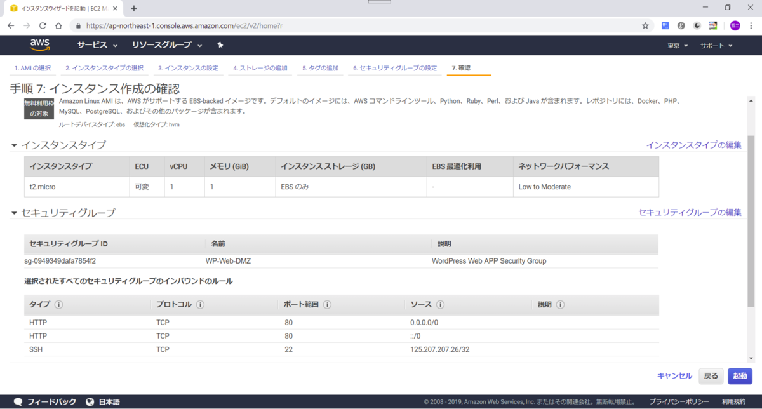
Task: Bookmark the page with the star icon
Action: [645, 25]
